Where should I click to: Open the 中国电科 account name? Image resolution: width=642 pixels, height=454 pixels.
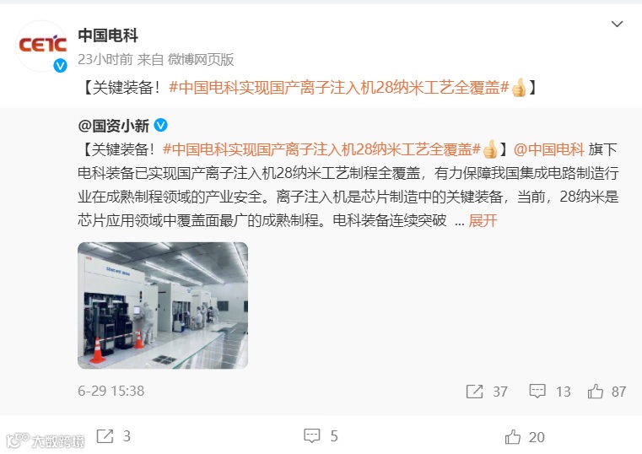click(108, 35)
